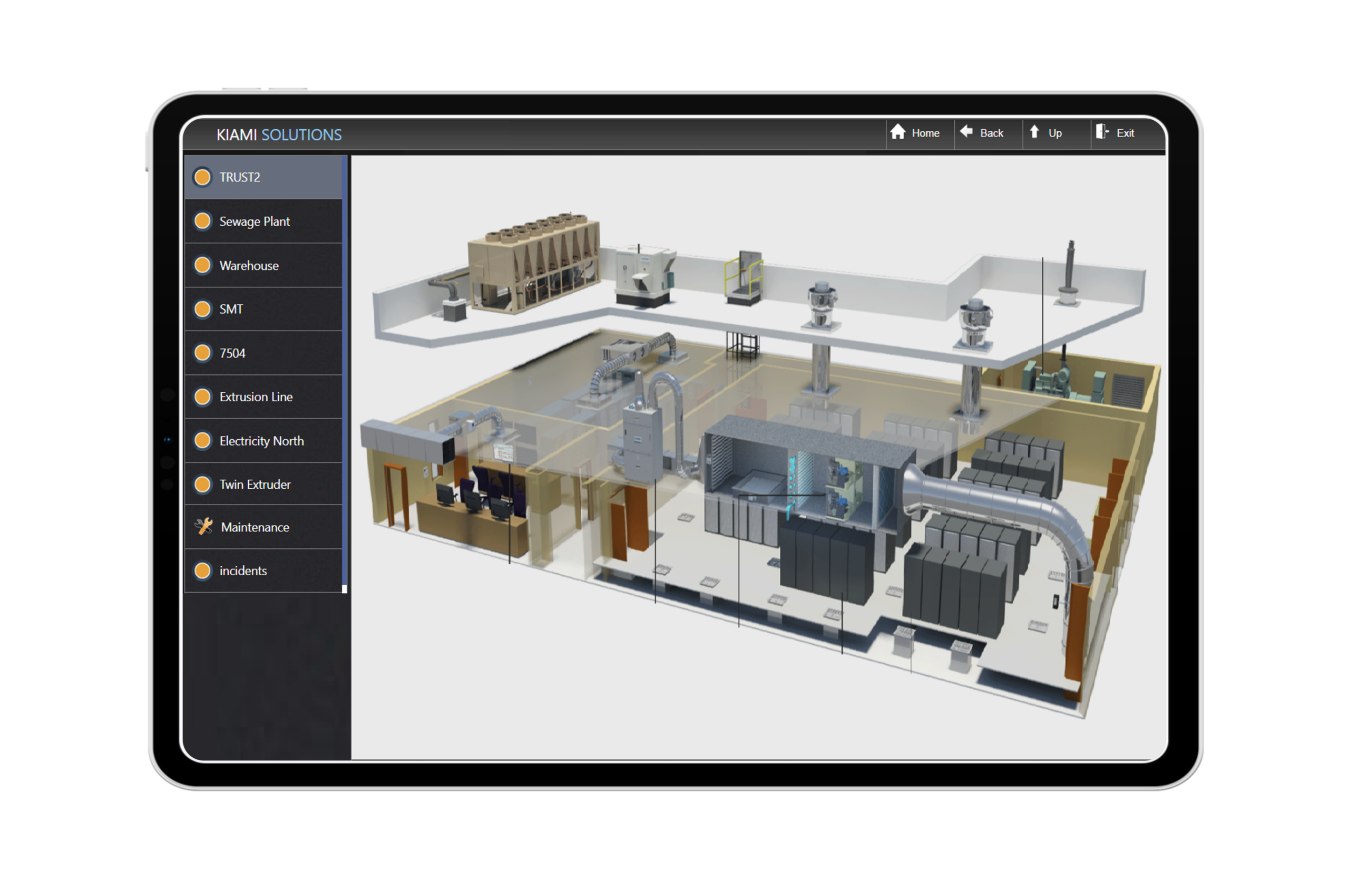Open the Twin Extruder item

[x=255, y=484]
